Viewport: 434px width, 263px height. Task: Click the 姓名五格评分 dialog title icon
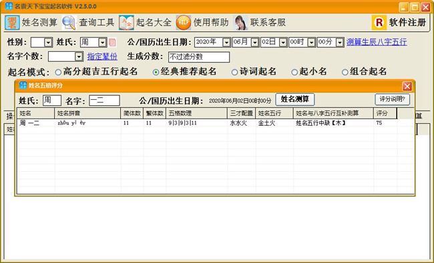23,85
